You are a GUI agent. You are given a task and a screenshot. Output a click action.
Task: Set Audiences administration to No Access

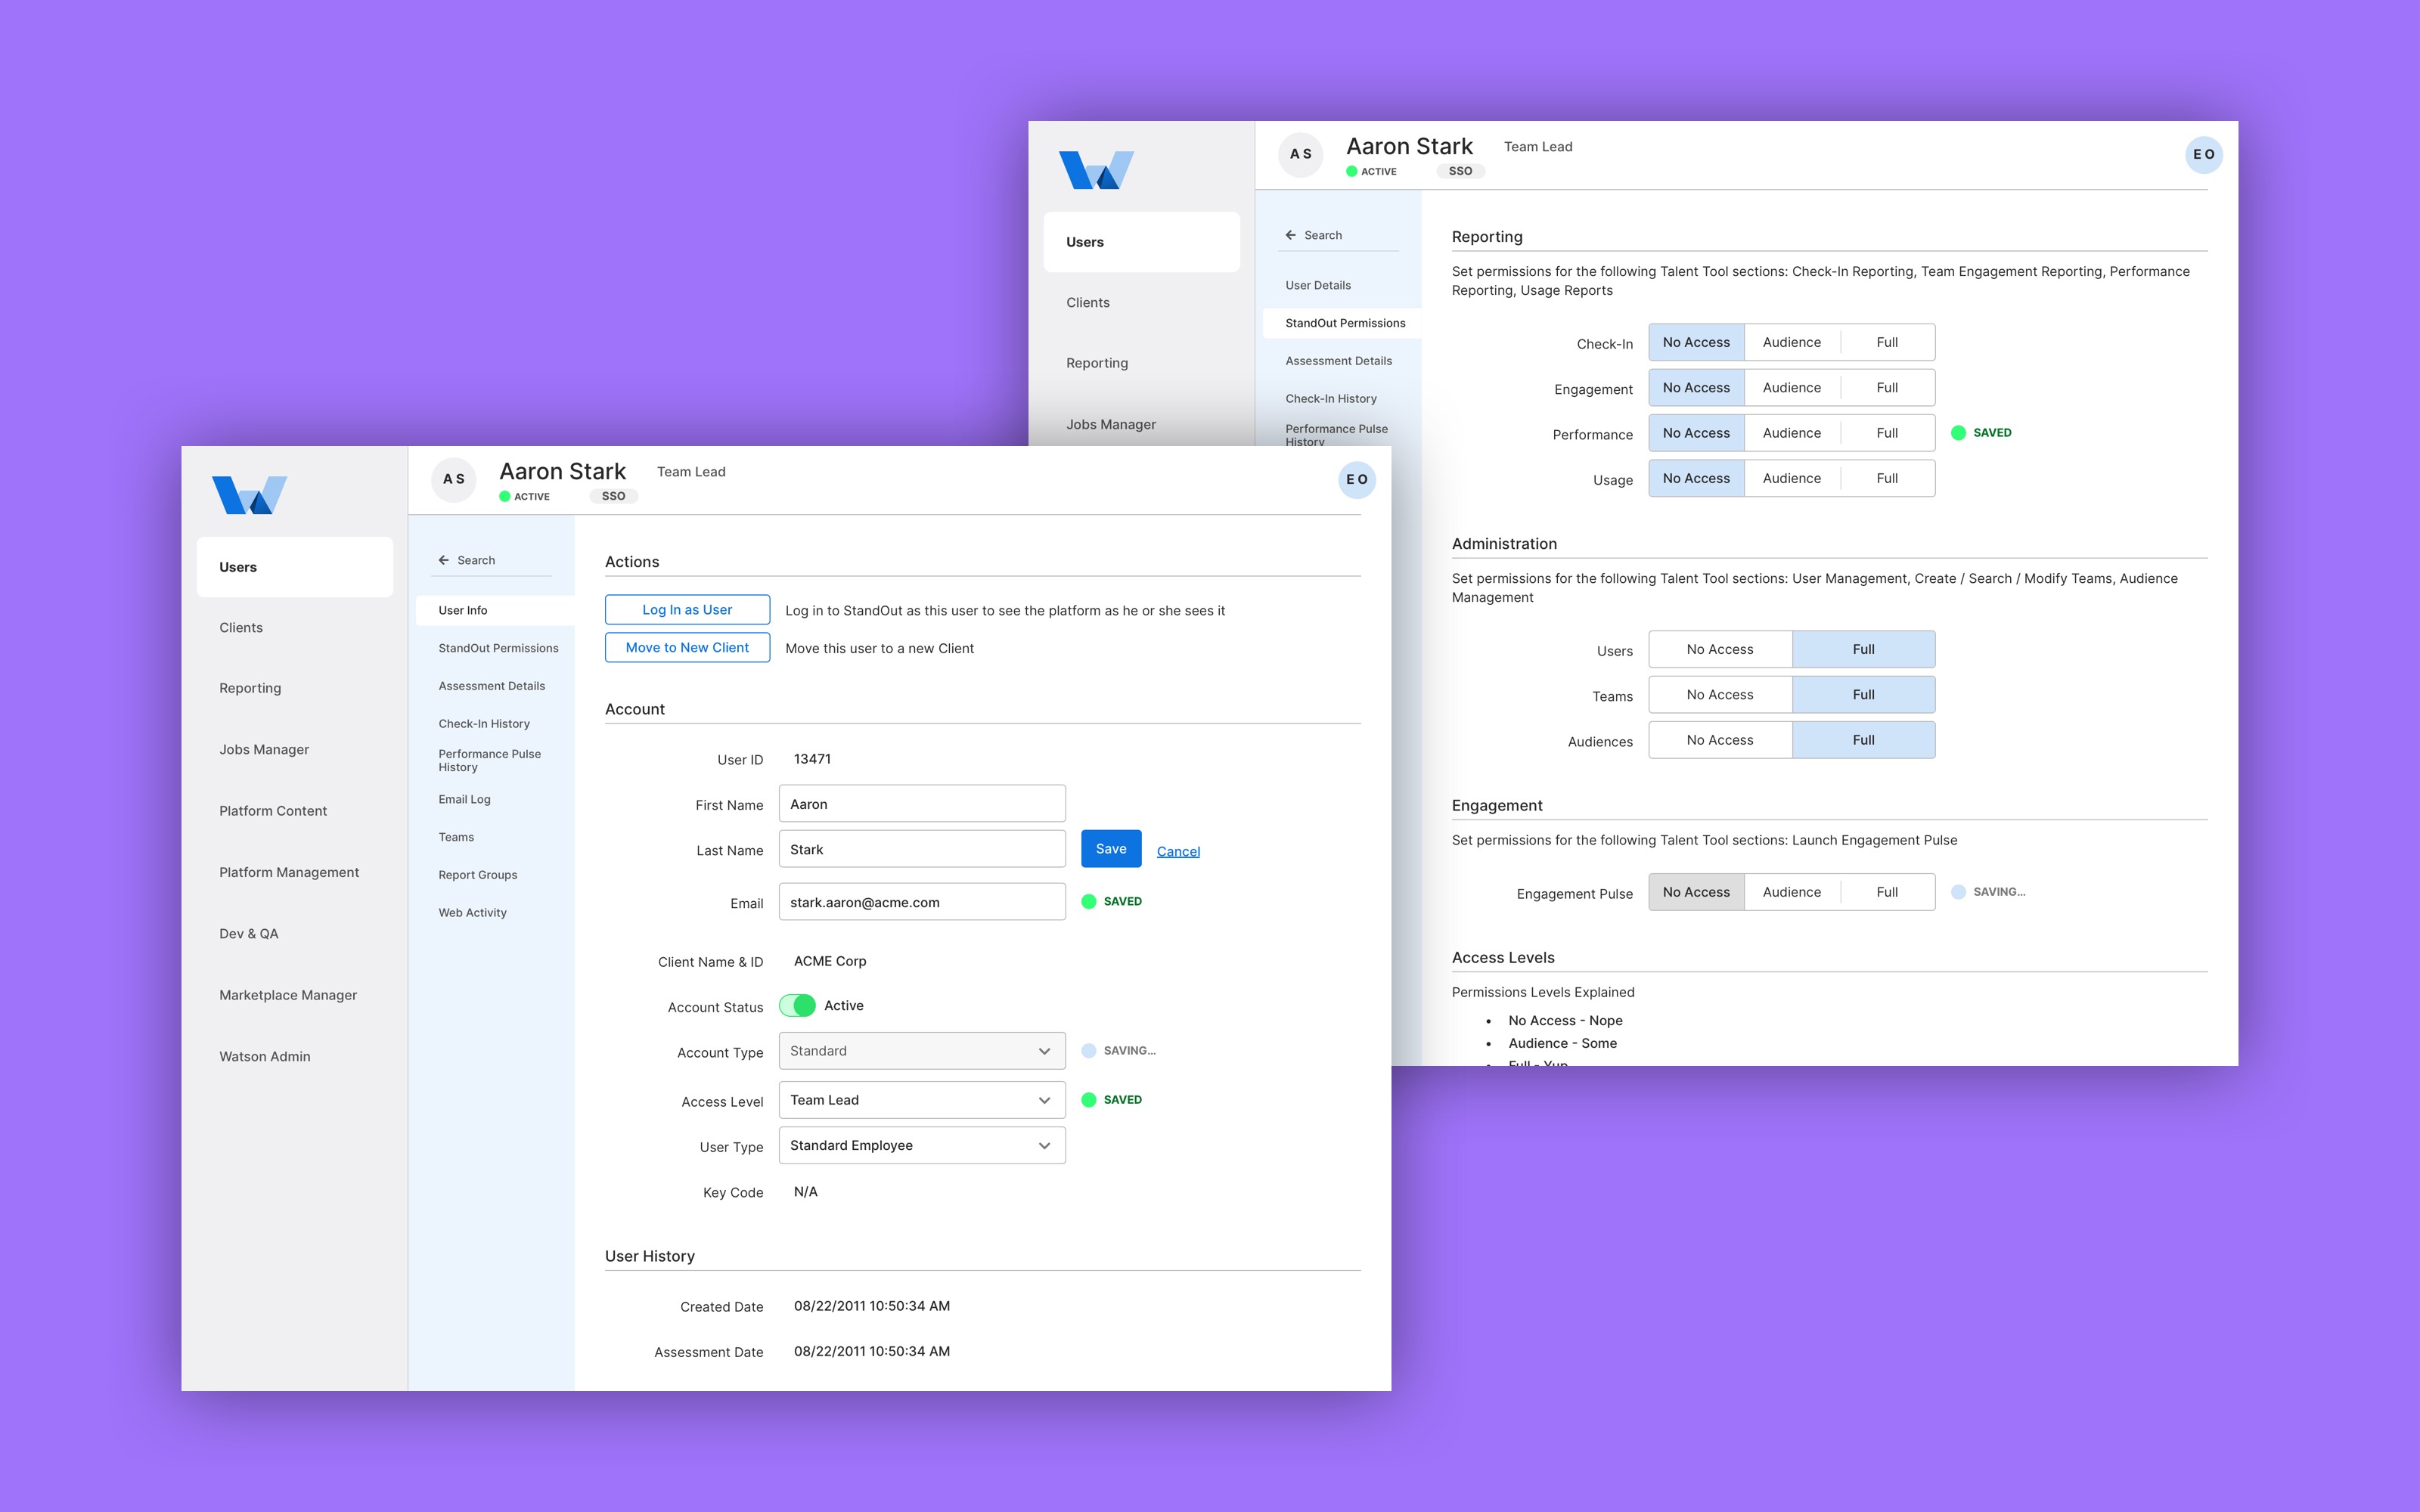tap(1720, 740)
